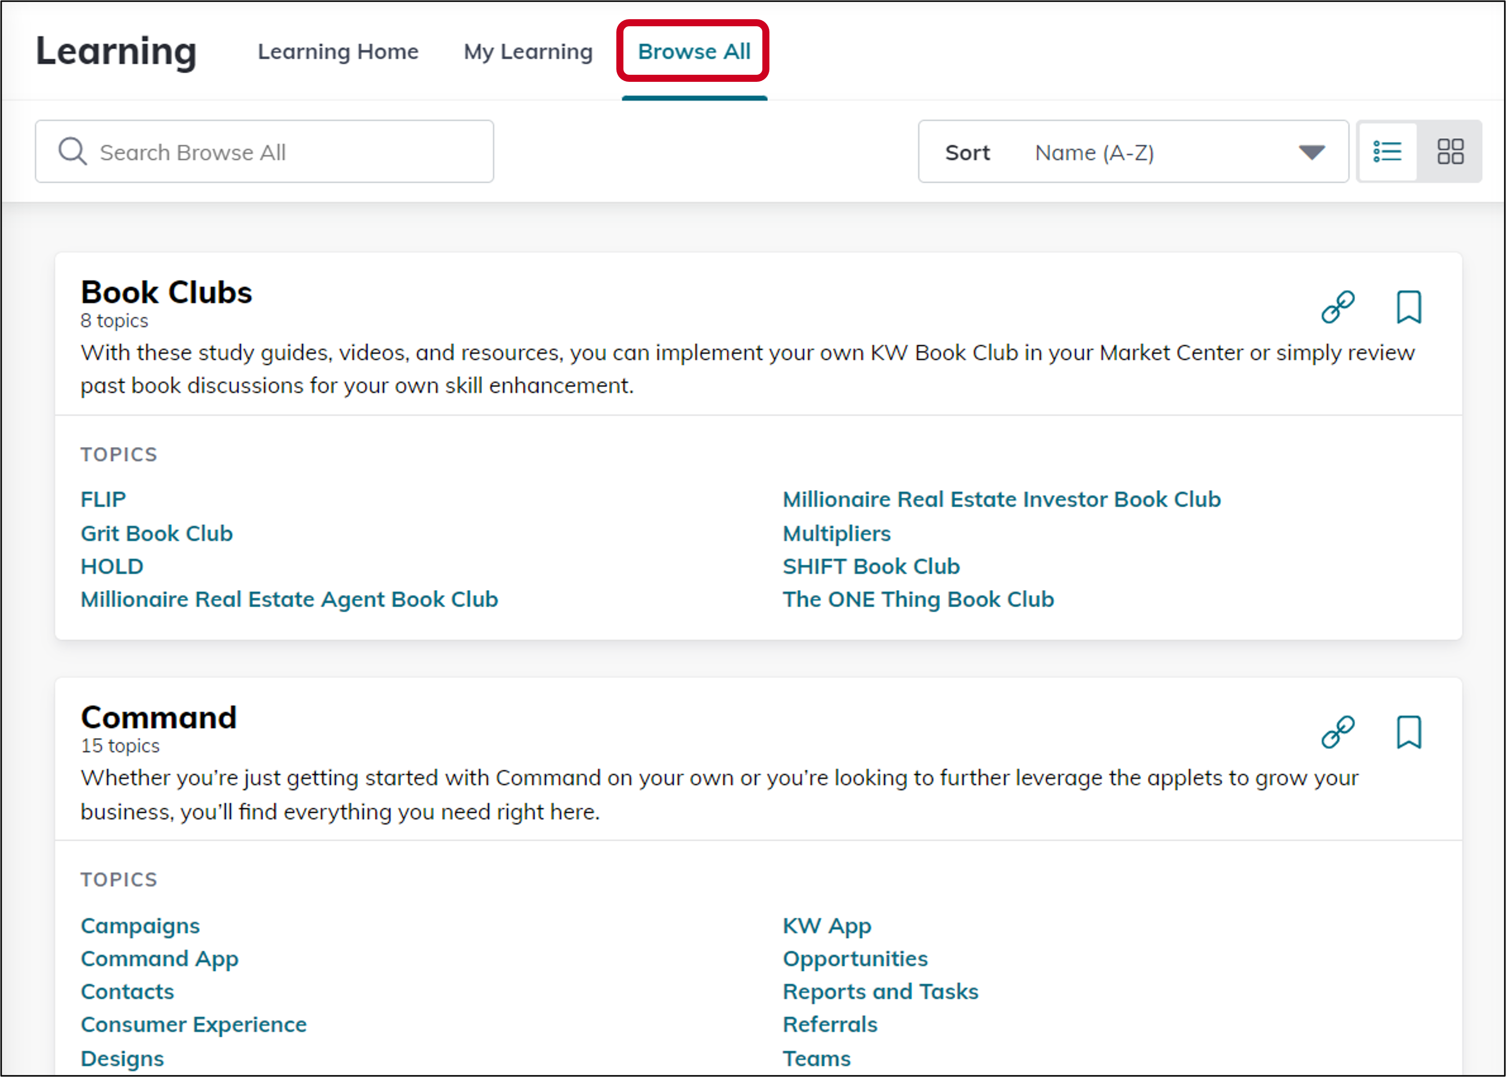Screen dimensions: 1506x1077
Task: Open the Teams topic
Action: click(817, 1058)
